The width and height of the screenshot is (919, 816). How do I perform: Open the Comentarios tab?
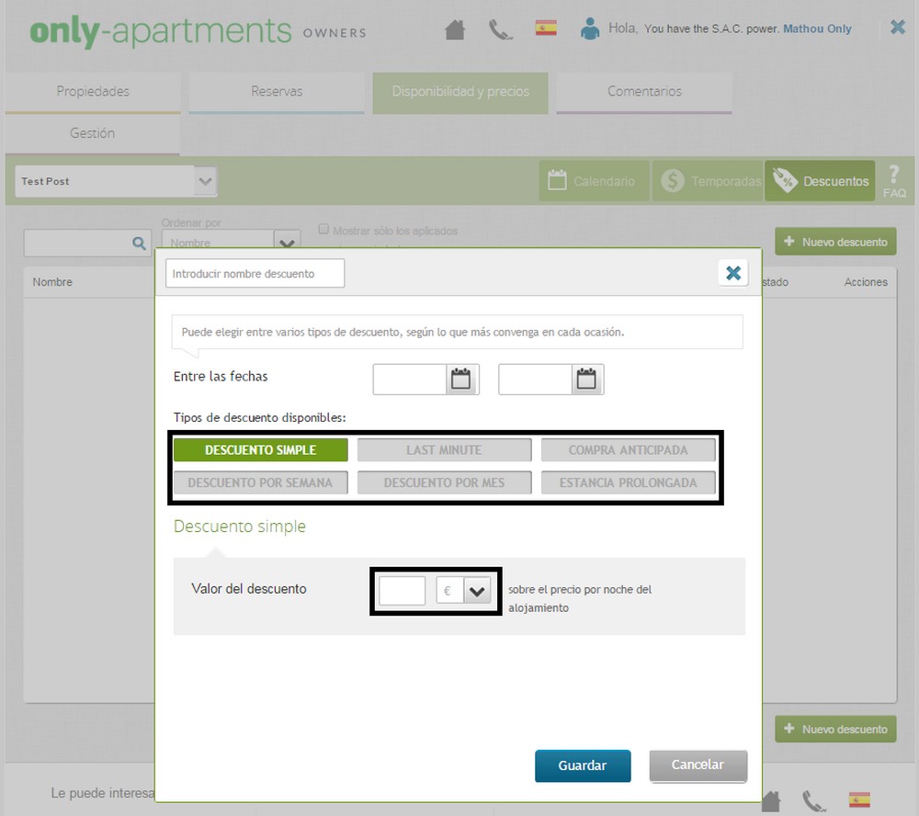(x=644, y=92)
